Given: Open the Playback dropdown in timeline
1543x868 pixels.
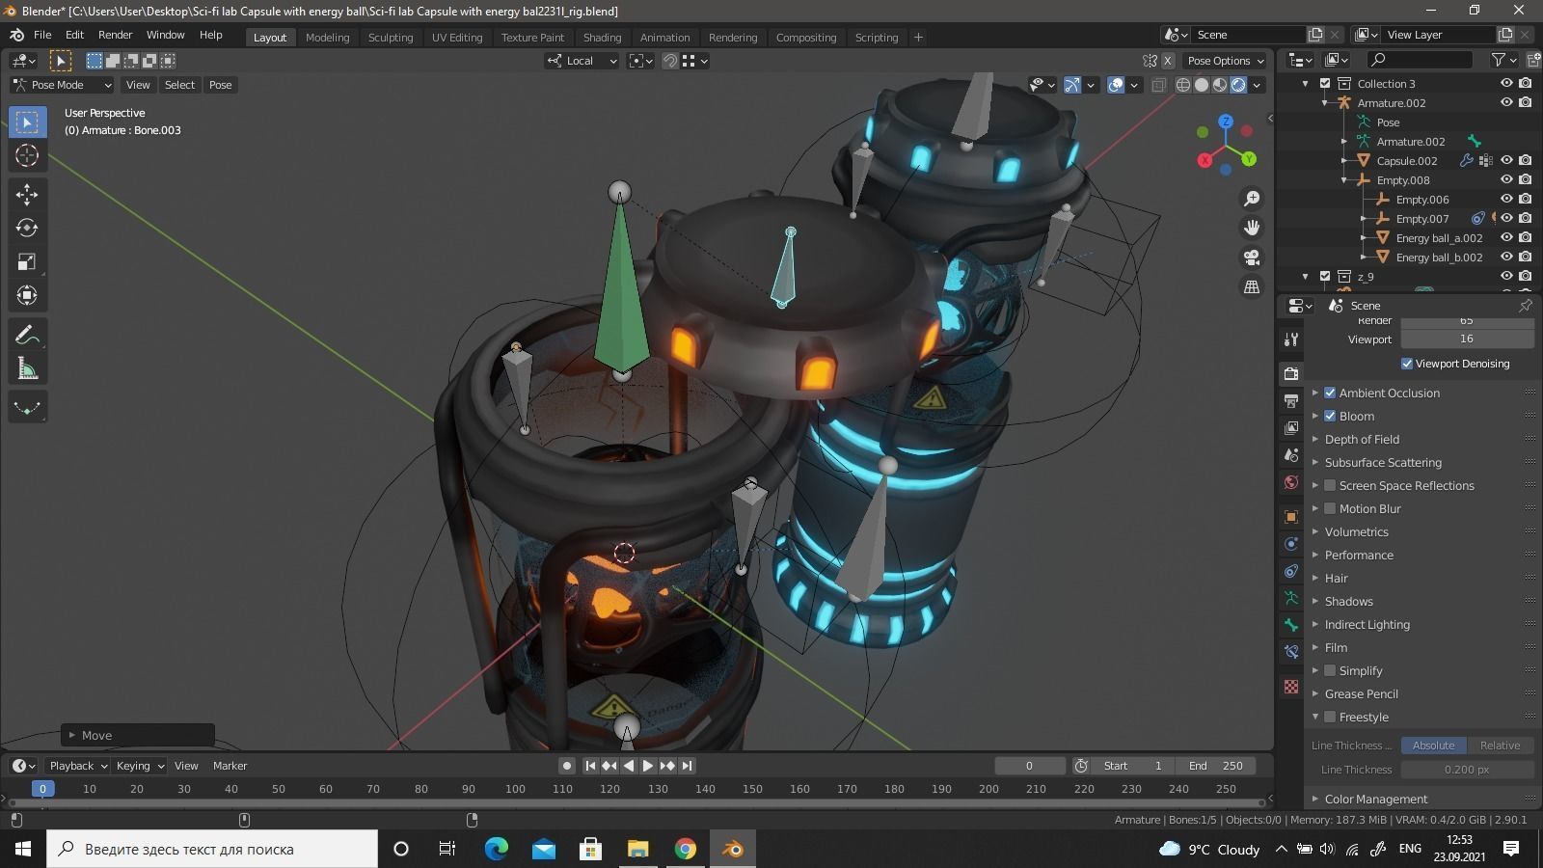Looking at the screenshot, I should [x=77, y=766].
